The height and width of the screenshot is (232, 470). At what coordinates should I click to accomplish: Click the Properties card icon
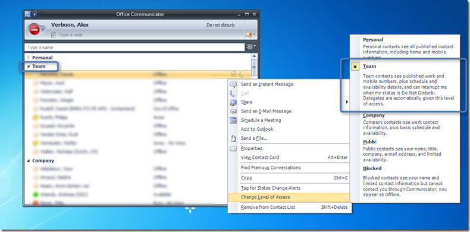pos(233,148)
